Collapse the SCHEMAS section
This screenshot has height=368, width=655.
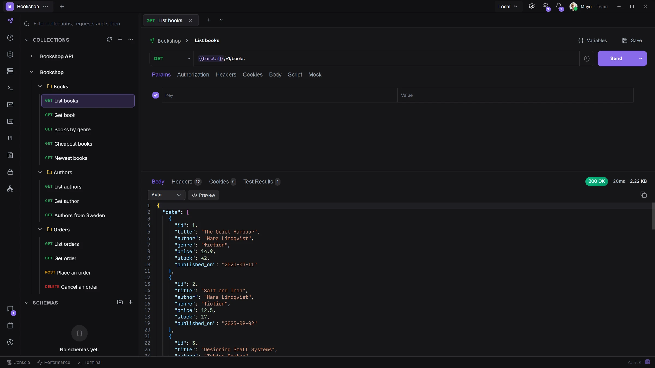[x=26, y=303]
